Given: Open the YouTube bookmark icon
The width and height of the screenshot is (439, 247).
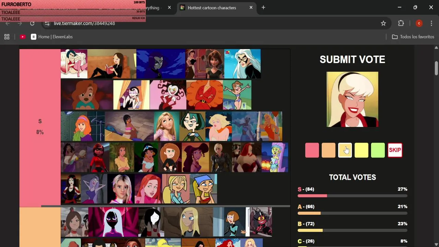Looking at the screenshot, I should click(23, 37).
